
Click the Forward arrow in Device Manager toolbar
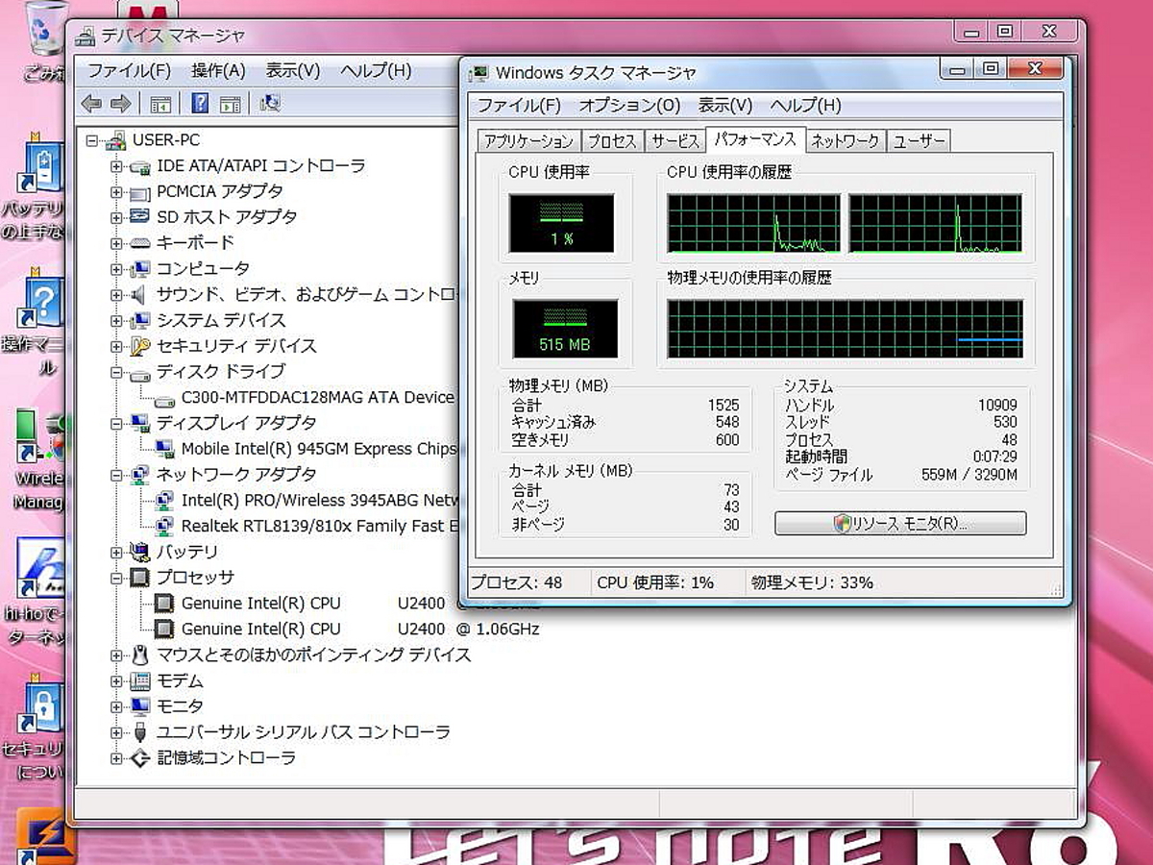(121, 103)
